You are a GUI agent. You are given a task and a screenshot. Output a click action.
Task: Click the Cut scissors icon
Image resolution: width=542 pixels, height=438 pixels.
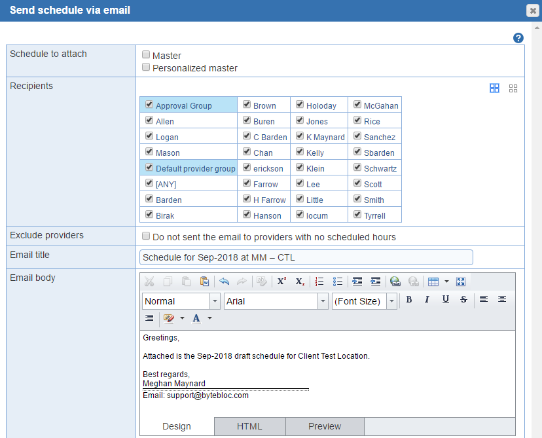pyautogui.click(x=149, y=282)
